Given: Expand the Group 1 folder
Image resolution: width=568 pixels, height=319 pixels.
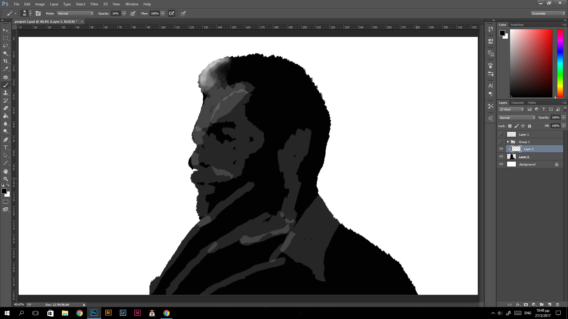Looking at the screenshot, I should tap(508, 142).
